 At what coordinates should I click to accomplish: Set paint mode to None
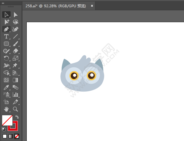(x=17, y=136)
